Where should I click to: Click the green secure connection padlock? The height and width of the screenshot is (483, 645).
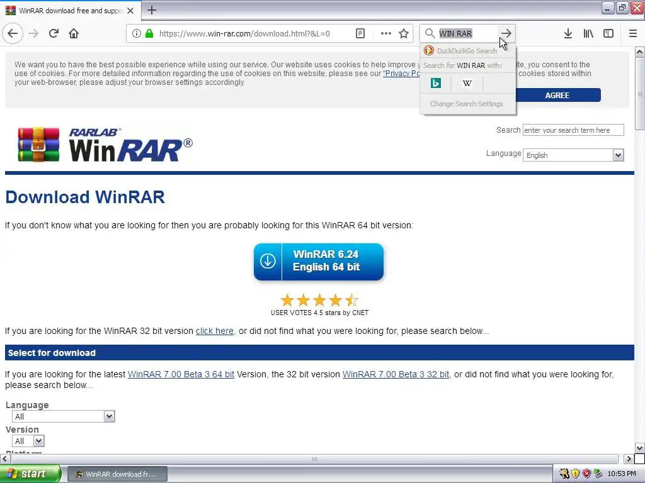[149, 33]
